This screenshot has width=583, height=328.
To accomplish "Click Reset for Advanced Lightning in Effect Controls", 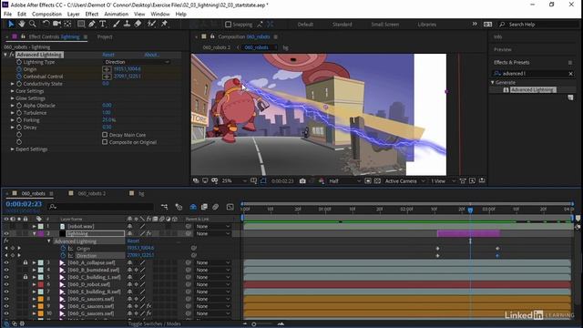I will (108, 55).
